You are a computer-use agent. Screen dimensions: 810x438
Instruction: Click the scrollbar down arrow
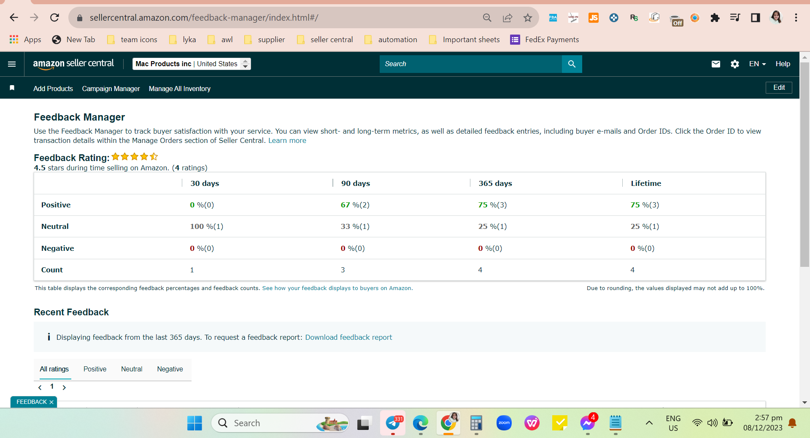pyautogui.click(x=805, y=403)
